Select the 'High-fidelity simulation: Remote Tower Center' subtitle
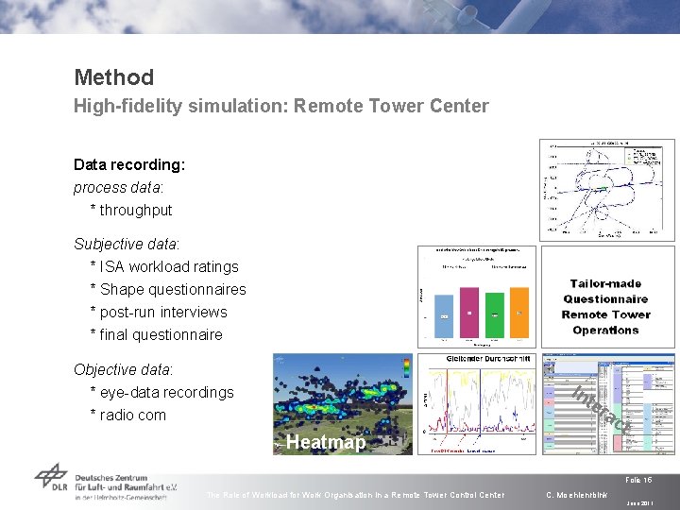This screenshot has width=680, height=510. [x=281, y=106]
